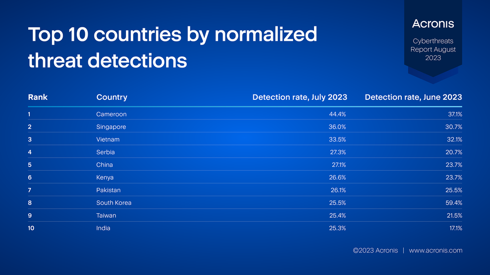The width and height of the screenshot is (490, 275).
Task: Open the www.acronis.com link
Action: [436, 251]
